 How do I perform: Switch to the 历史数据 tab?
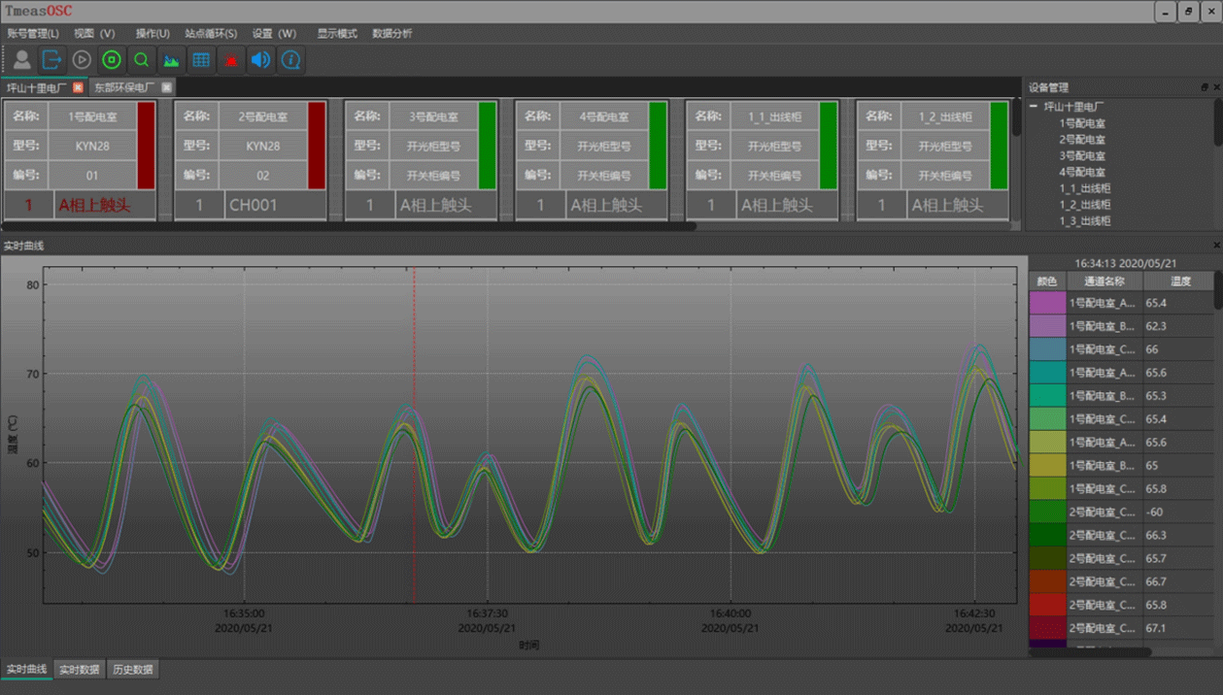coord(131,670)
